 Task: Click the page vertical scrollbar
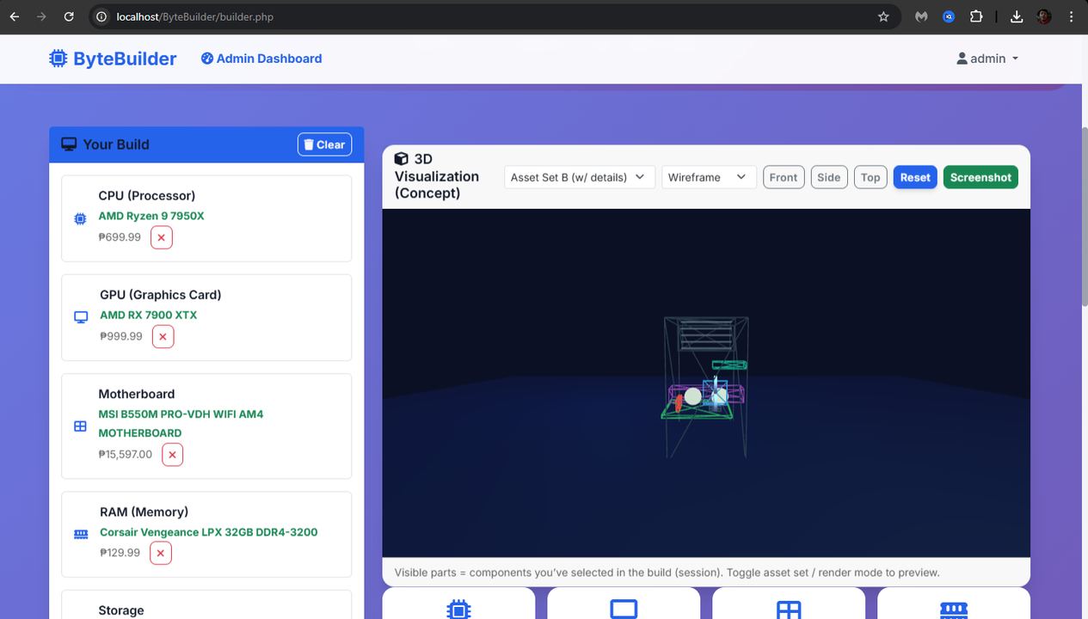(x=1084, y=215)
